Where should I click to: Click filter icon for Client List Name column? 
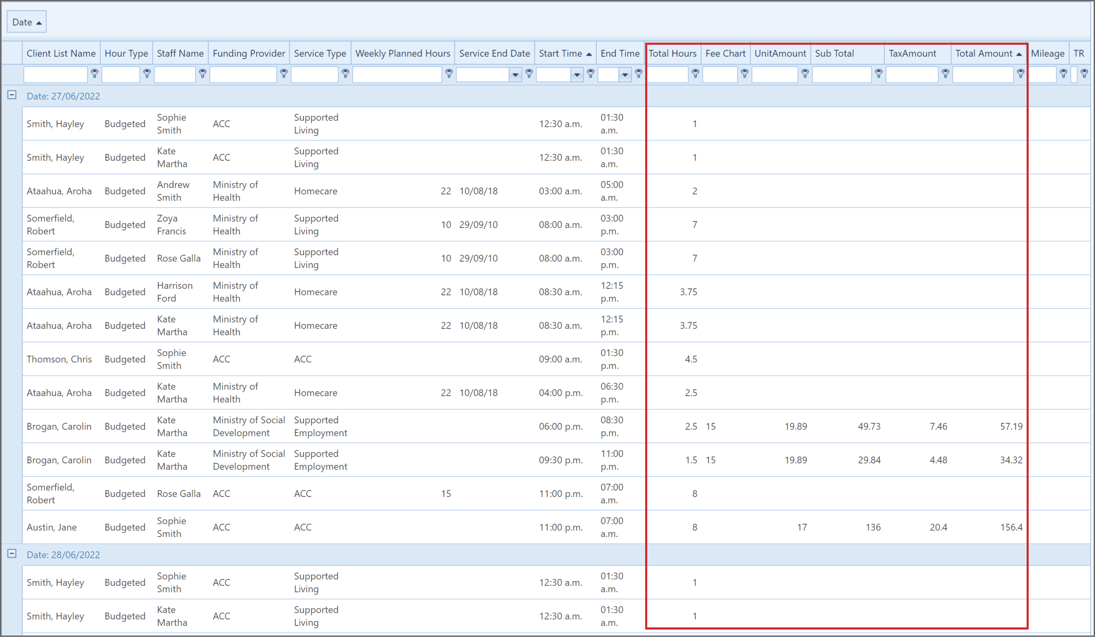click(x=94, y=73)
